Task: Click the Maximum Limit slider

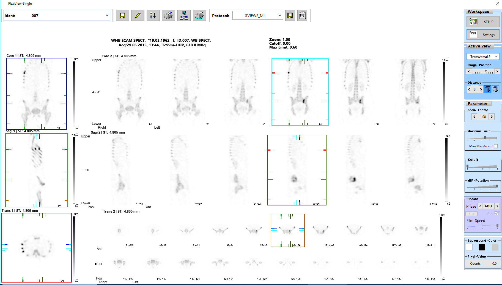Action: pos(485,138)
